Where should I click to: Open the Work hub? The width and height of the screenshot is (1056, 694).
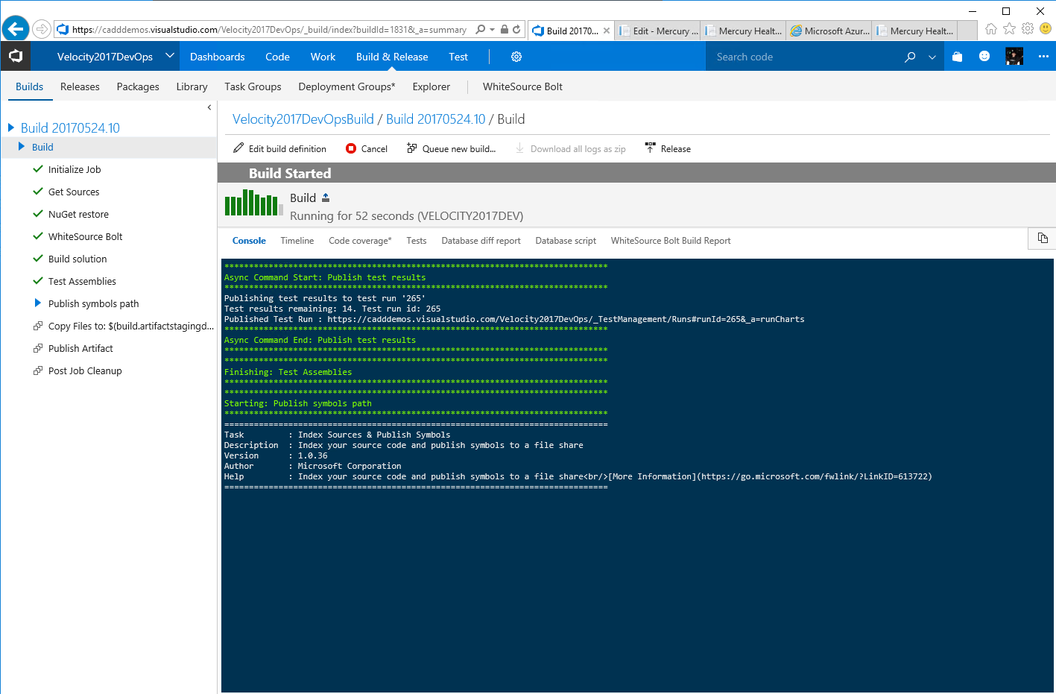(x=323, y=57)
